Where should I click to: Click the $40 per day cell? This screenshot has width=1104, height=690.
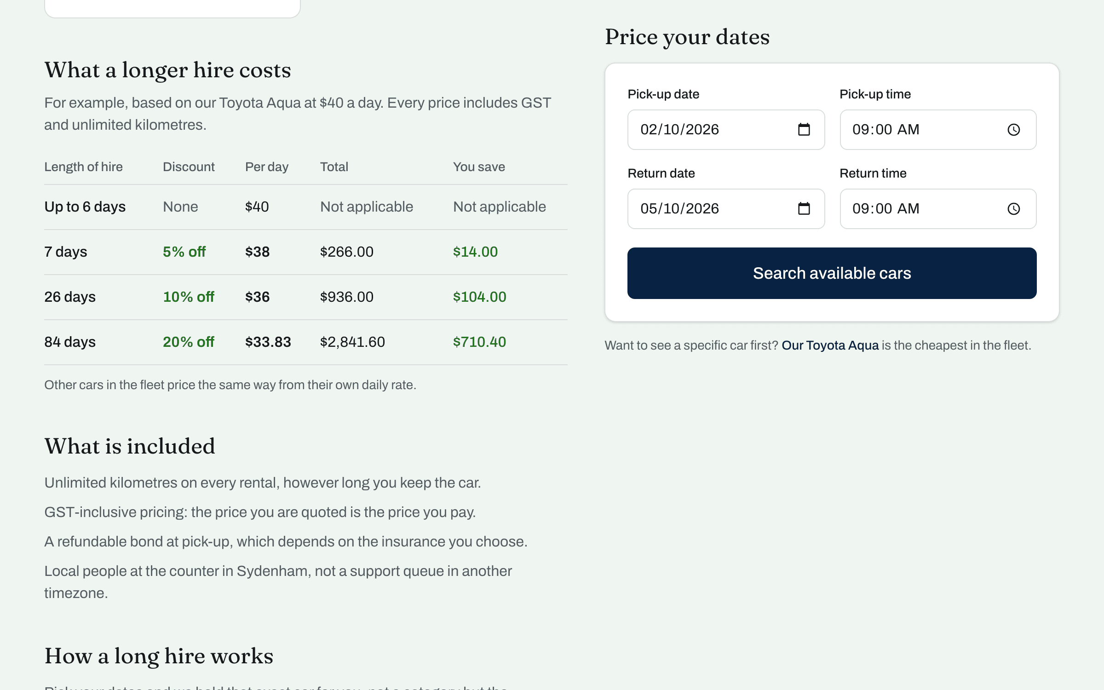[257, 207]
